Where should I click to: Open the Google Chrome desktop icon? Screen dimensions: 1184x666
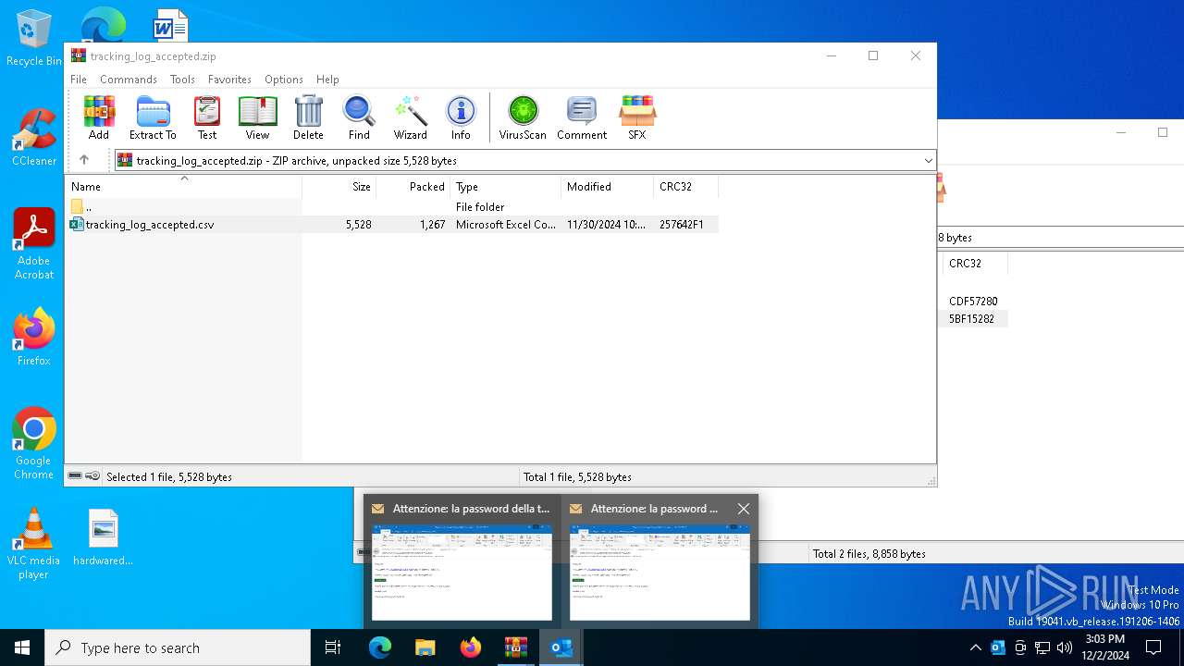34,444
